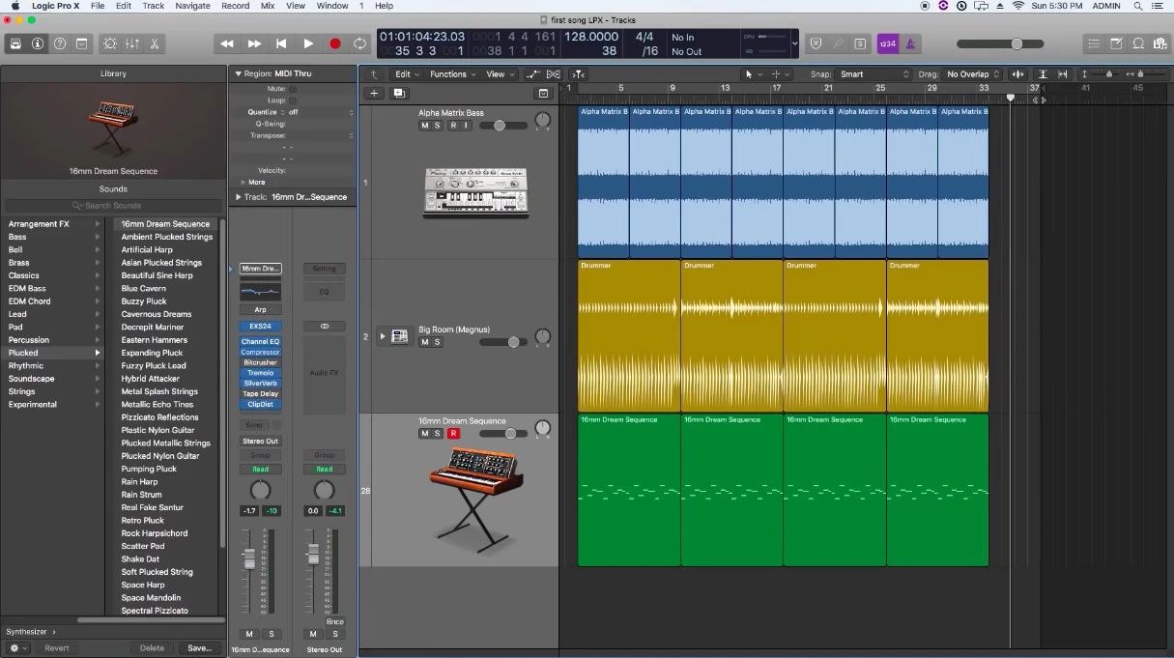The height and width of the screenshot is (658, 1174).
Task: Open the Quantize off dropdown
Action: (x=321, y=112)
